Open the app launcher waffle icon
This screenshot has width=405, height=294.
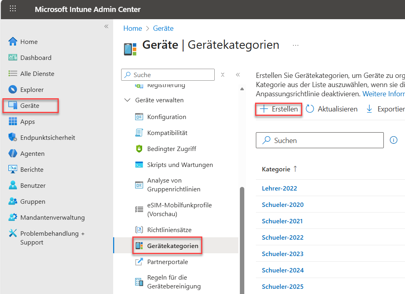click(x=13, y=9)
